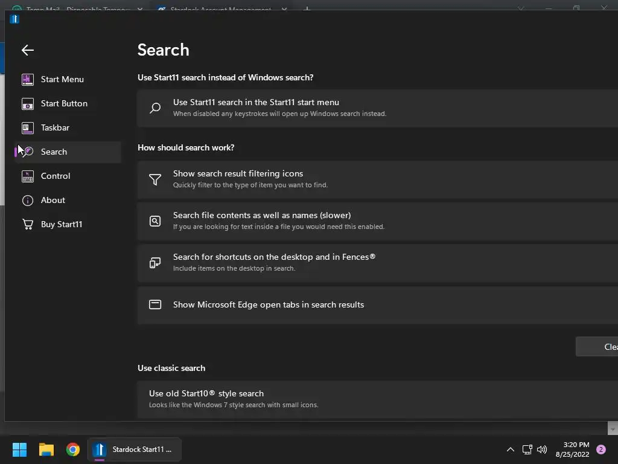
Task: Click the scrollbar down arrow
Action: point(613,428)
